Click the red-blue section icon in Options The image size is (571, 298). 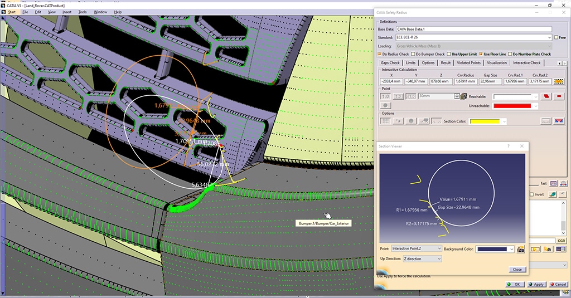559,121
